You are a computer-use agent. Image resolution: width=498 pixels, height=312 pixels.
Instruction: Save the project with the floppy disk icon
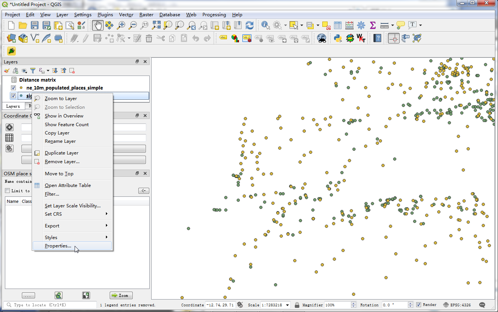(35, 25)
